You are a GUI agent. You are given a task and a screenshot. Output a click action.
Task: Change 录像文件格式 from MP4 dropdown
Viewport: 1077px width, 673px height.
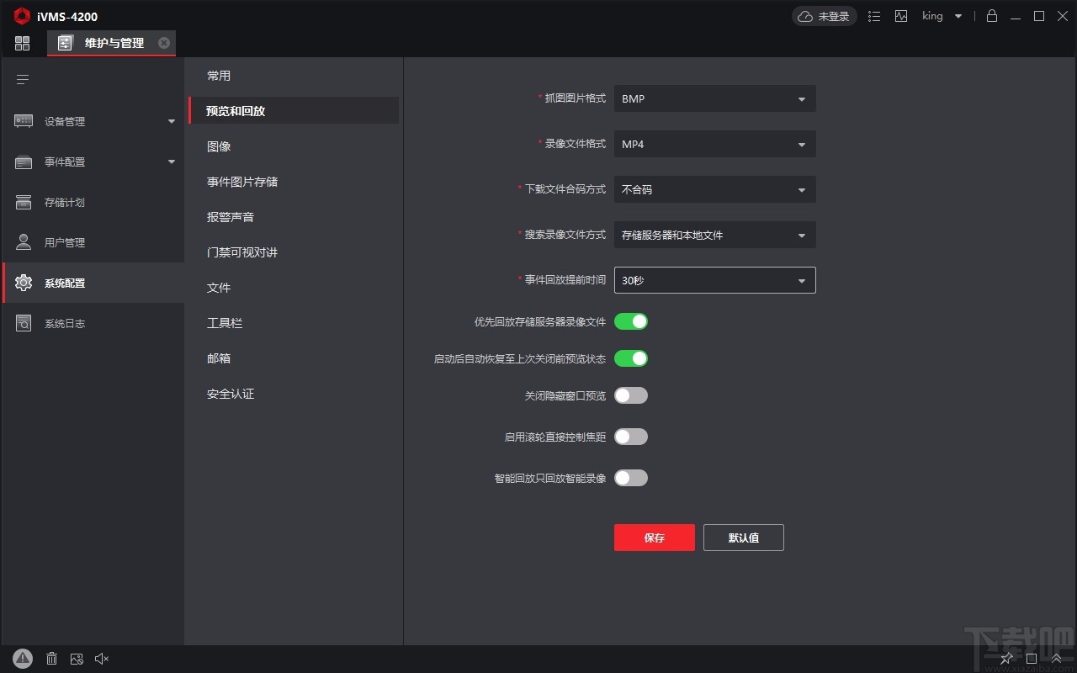tap(714, 144)
